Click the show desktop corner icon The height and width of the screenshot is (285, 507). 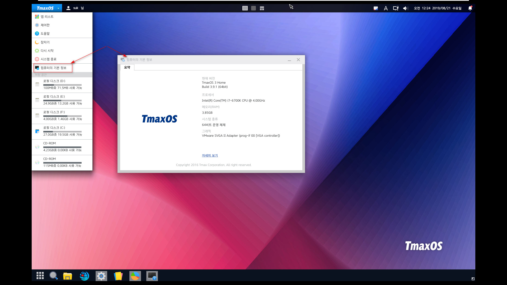click(x=473, y=279)
